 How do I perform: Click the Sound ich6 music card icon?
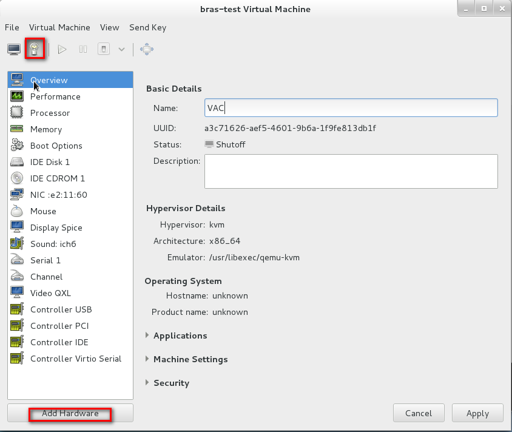(x=17, y=243)
